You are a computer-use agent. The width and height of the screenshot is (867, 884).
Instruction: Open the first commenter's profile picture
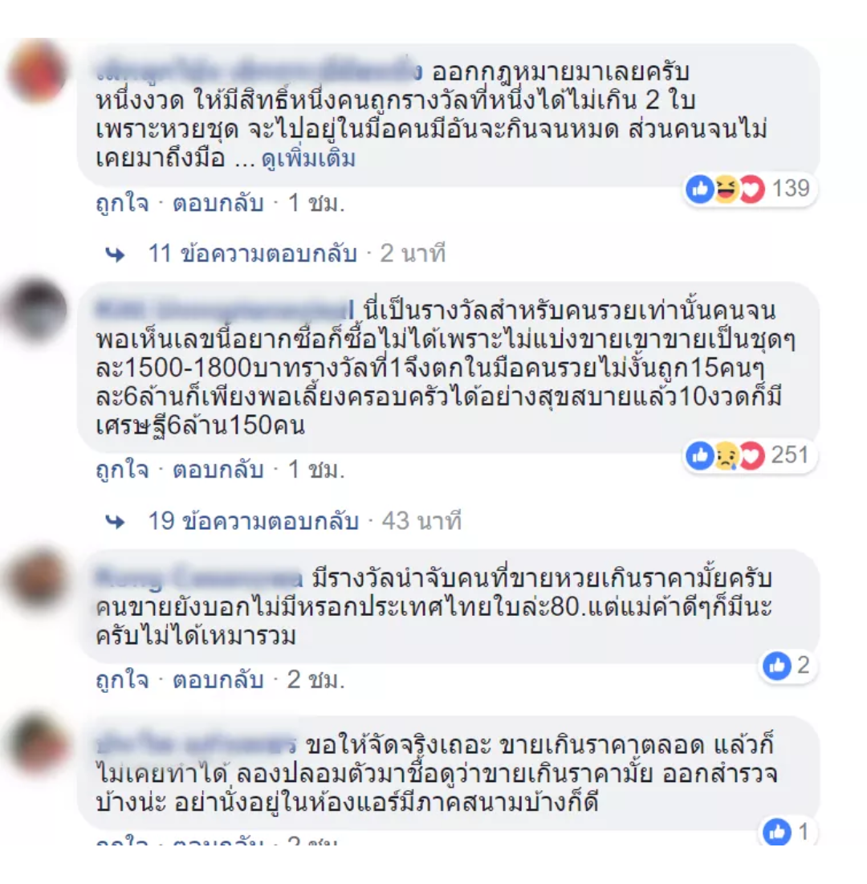click(x=37, y=71)
